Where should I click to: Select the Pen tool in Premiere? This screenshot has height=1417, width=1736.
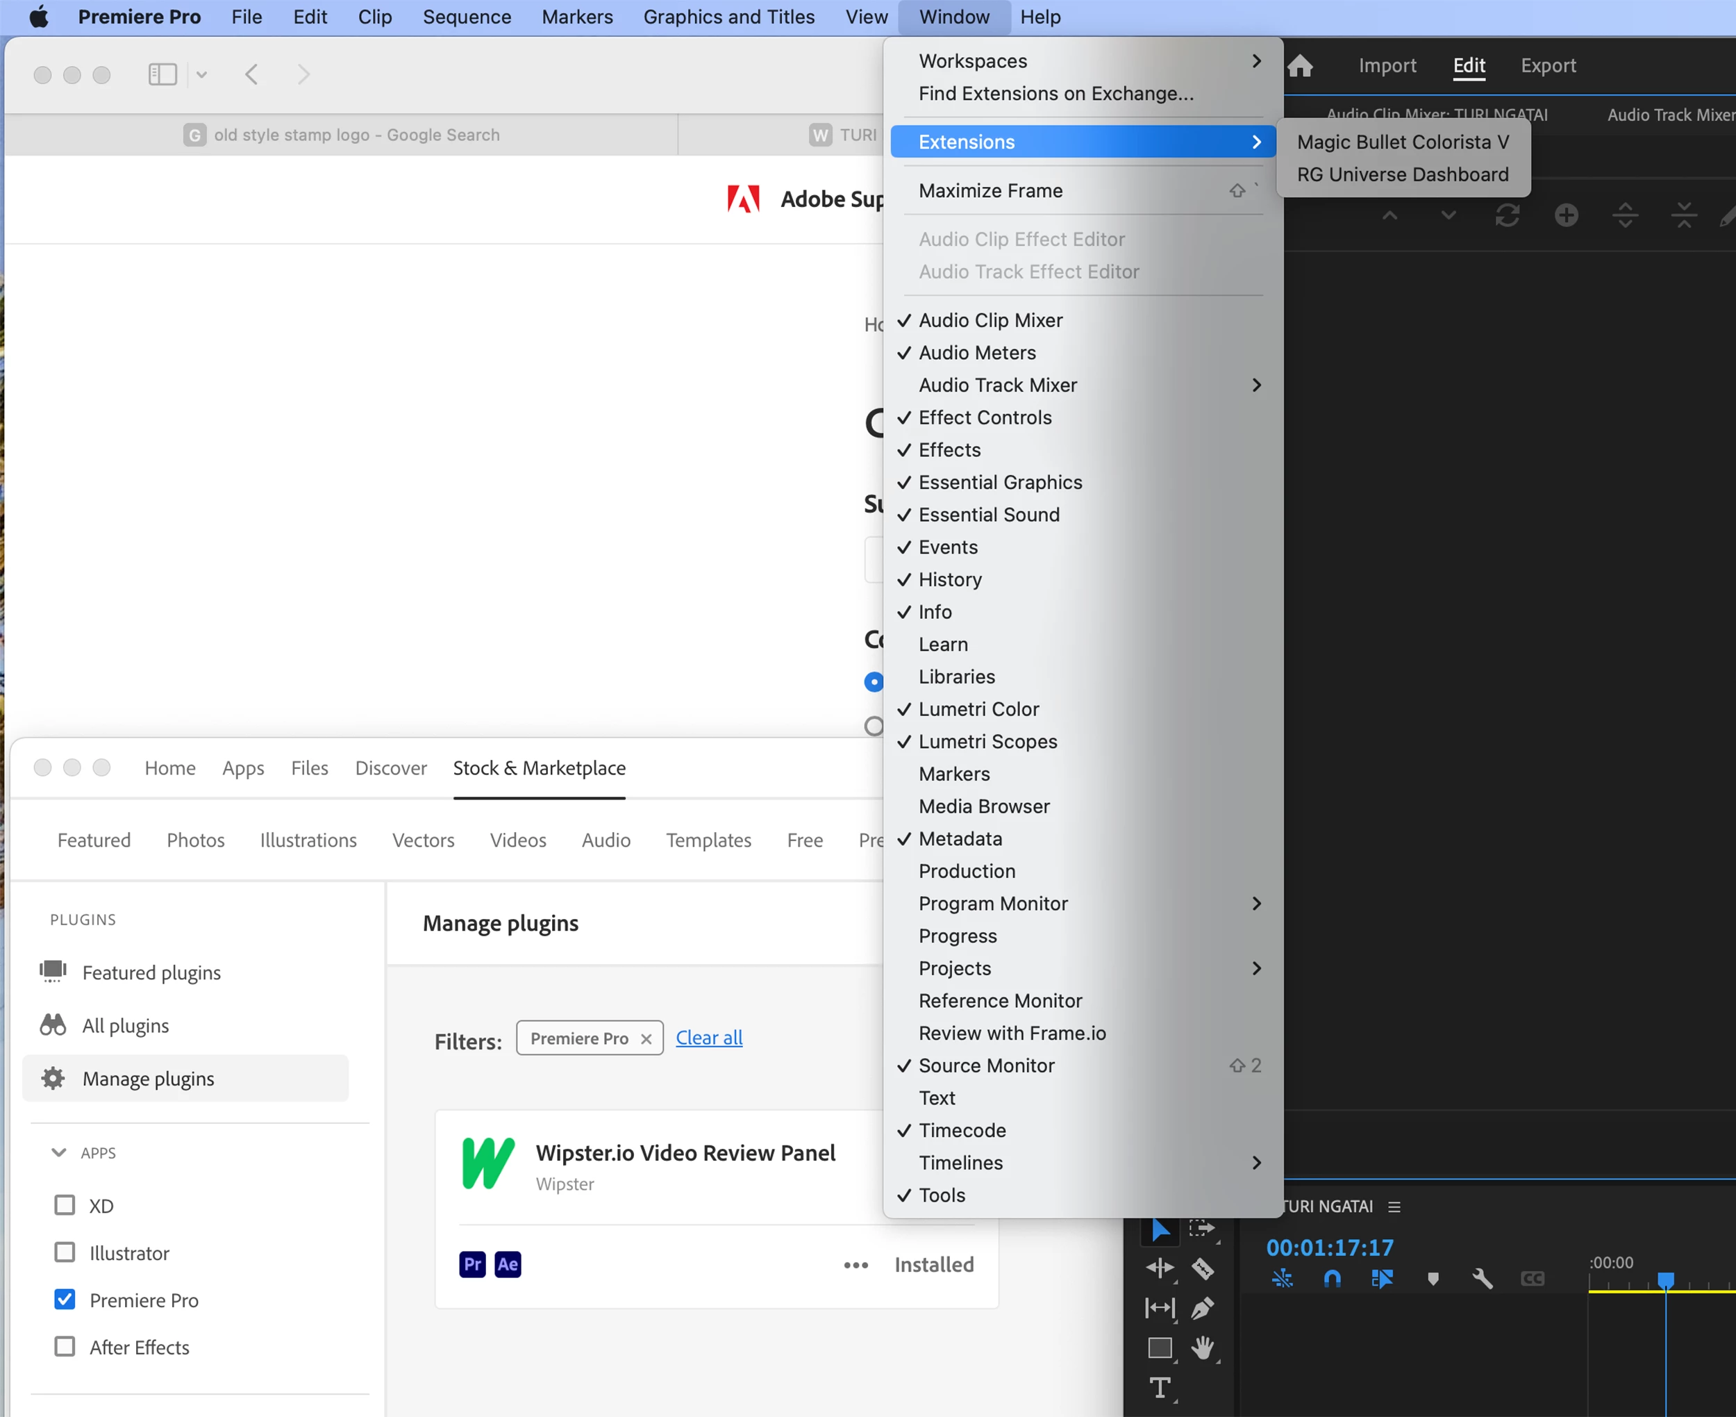coord(1203,1309)
